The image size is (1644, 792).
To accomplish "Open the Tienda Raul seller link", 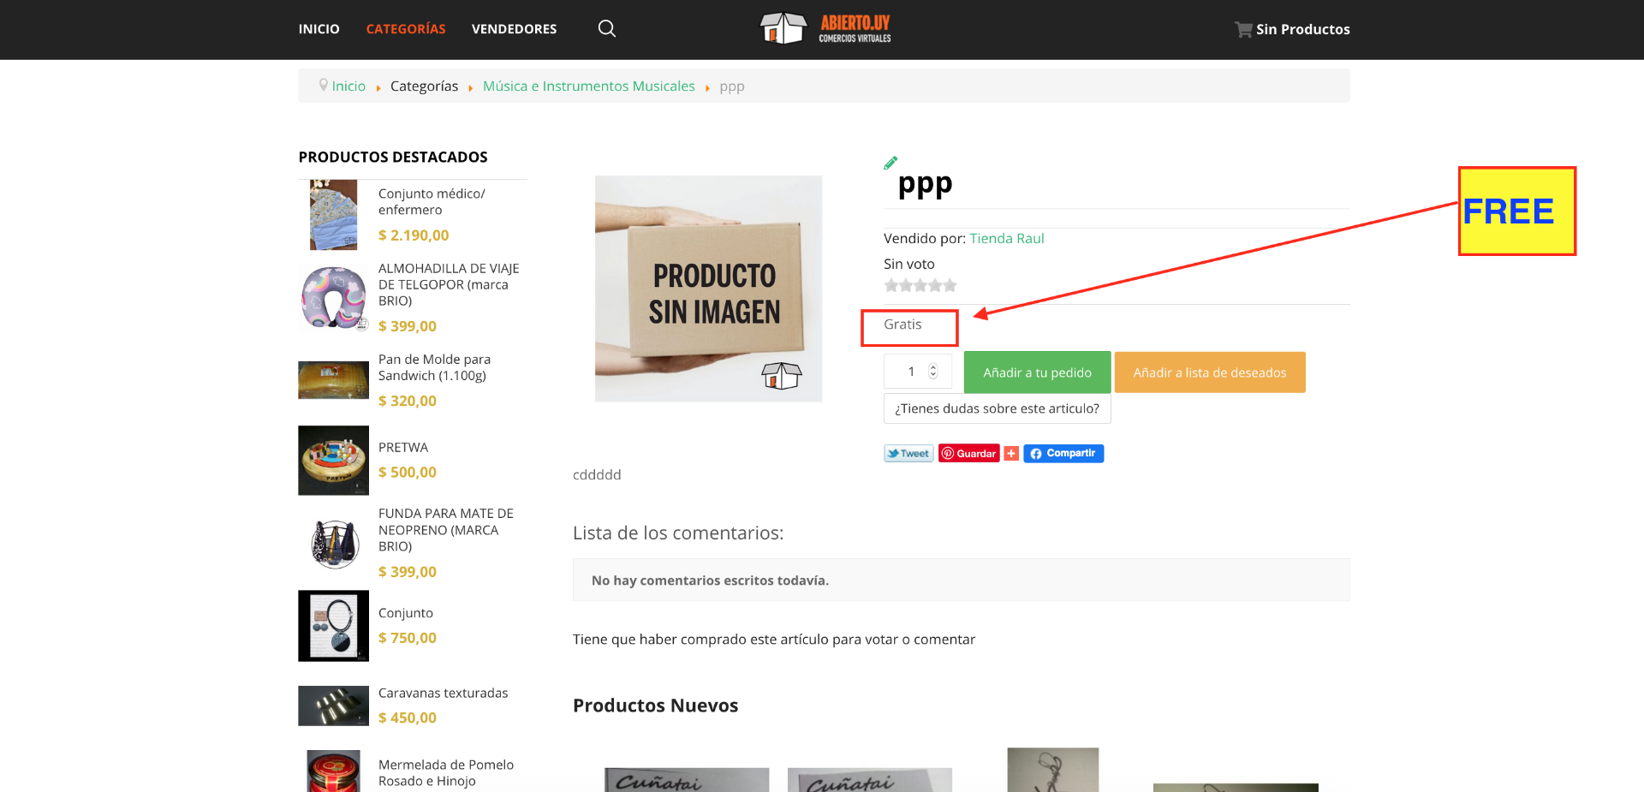I will [1006, 238].
